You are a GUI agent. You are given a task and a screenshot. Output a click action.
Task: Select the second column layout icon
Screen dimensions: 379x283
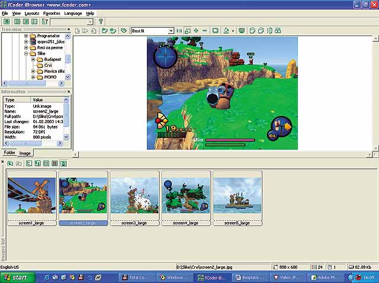pos(25,21)
